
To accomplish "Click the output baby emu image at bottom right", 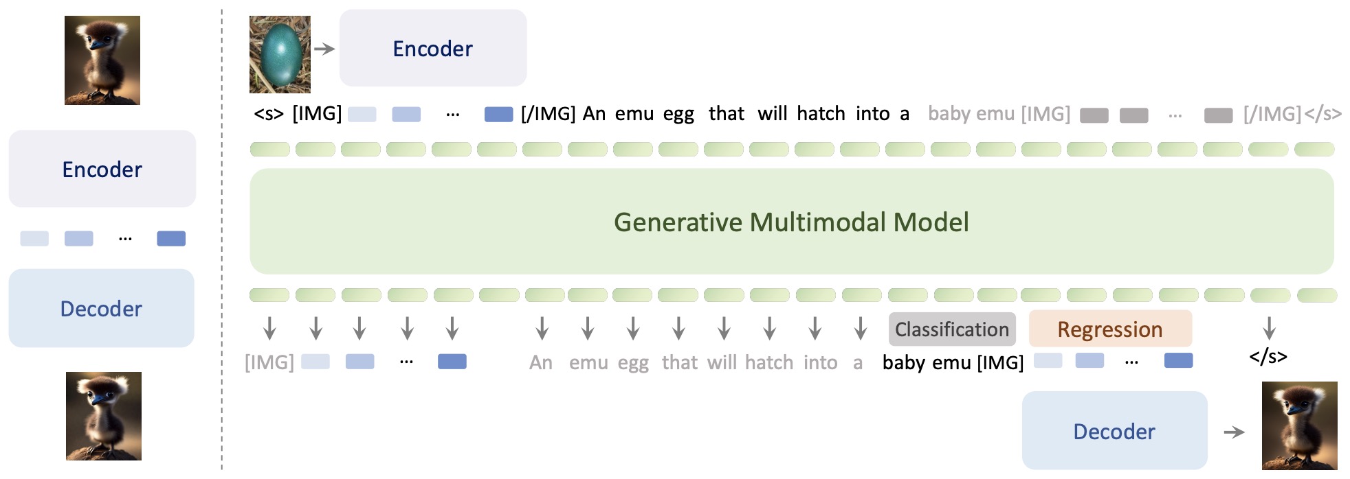I will [x=1299, y=425].
